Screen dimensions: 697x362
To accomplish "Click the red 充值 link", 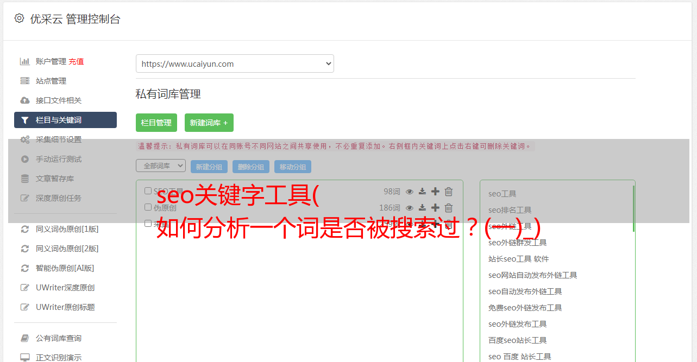I will (x=76, y=61).
